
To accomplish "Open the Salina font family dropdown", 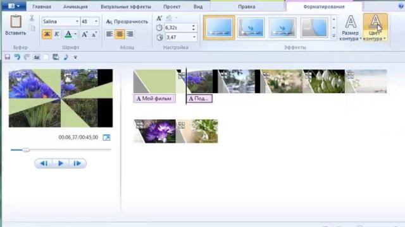I will click(x=77, y=21).
